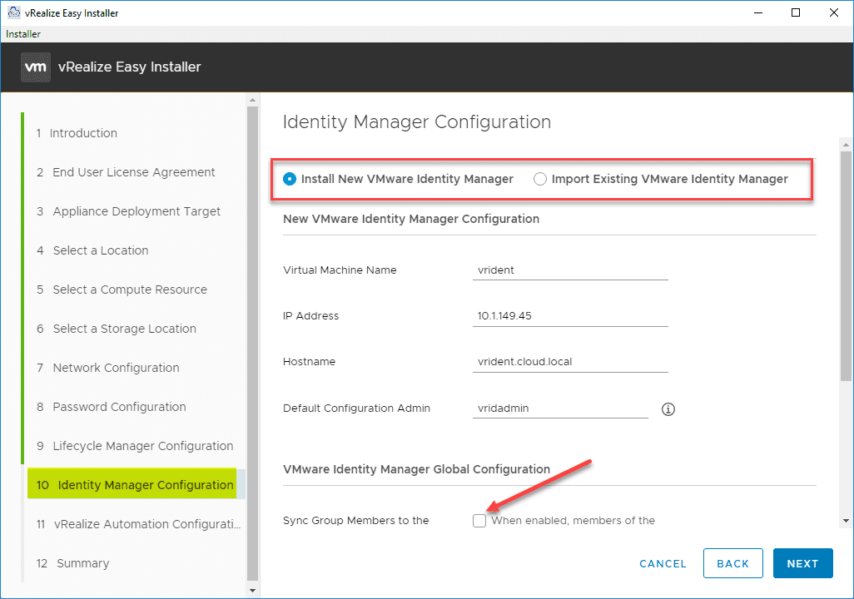The width and height of the screenshot is (854, 599).
Task: Focus the Hostname text field
Action: [569, 362]
